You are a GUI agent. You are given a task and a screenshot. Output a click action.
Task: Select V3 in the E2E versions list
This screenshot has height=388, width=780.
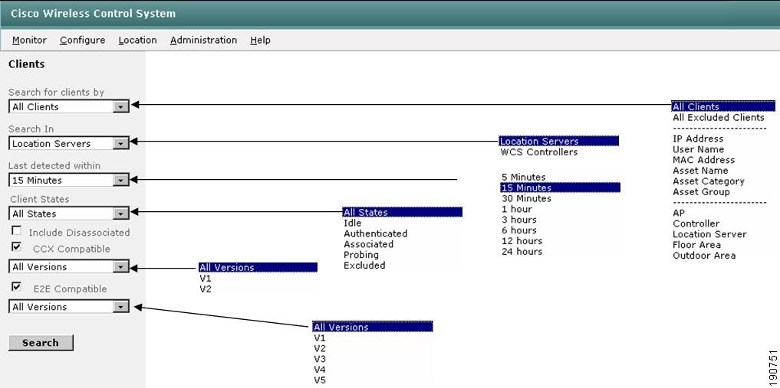point(320,359)
